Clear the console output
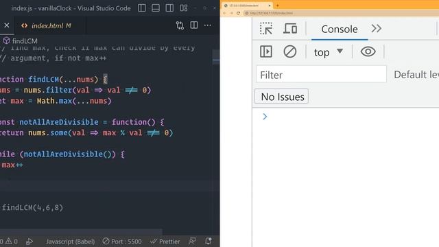Screen dimensions: 439x247 [x=289, y=51]
